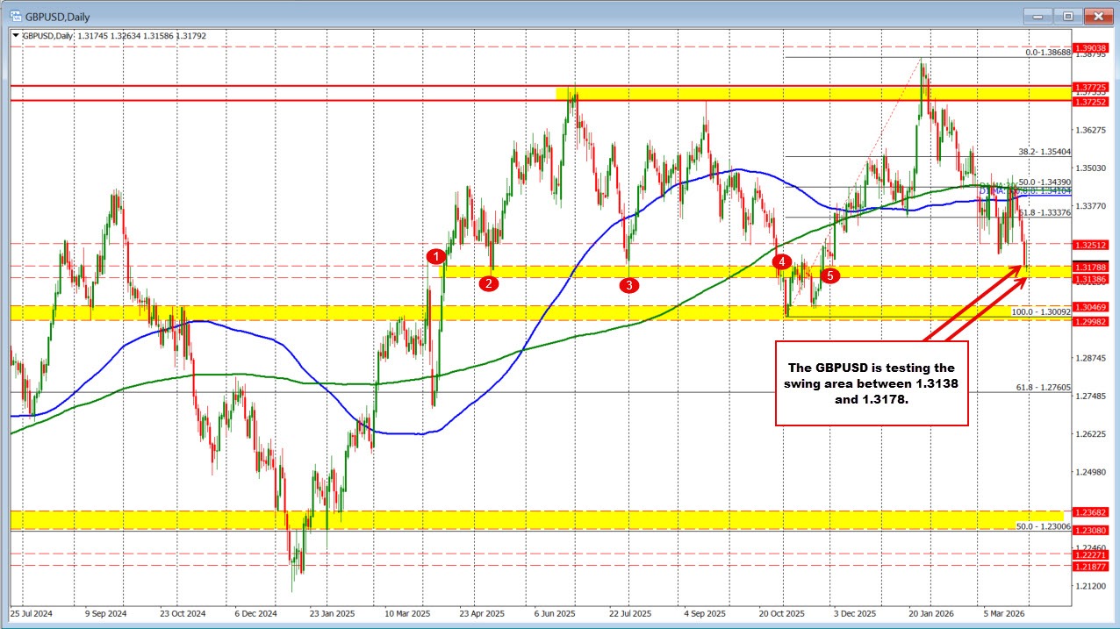Select red marker 3 near 22 Jul 2025
Screen dimensions: 1120x629
pyautogui.click(x=628, y=285)
